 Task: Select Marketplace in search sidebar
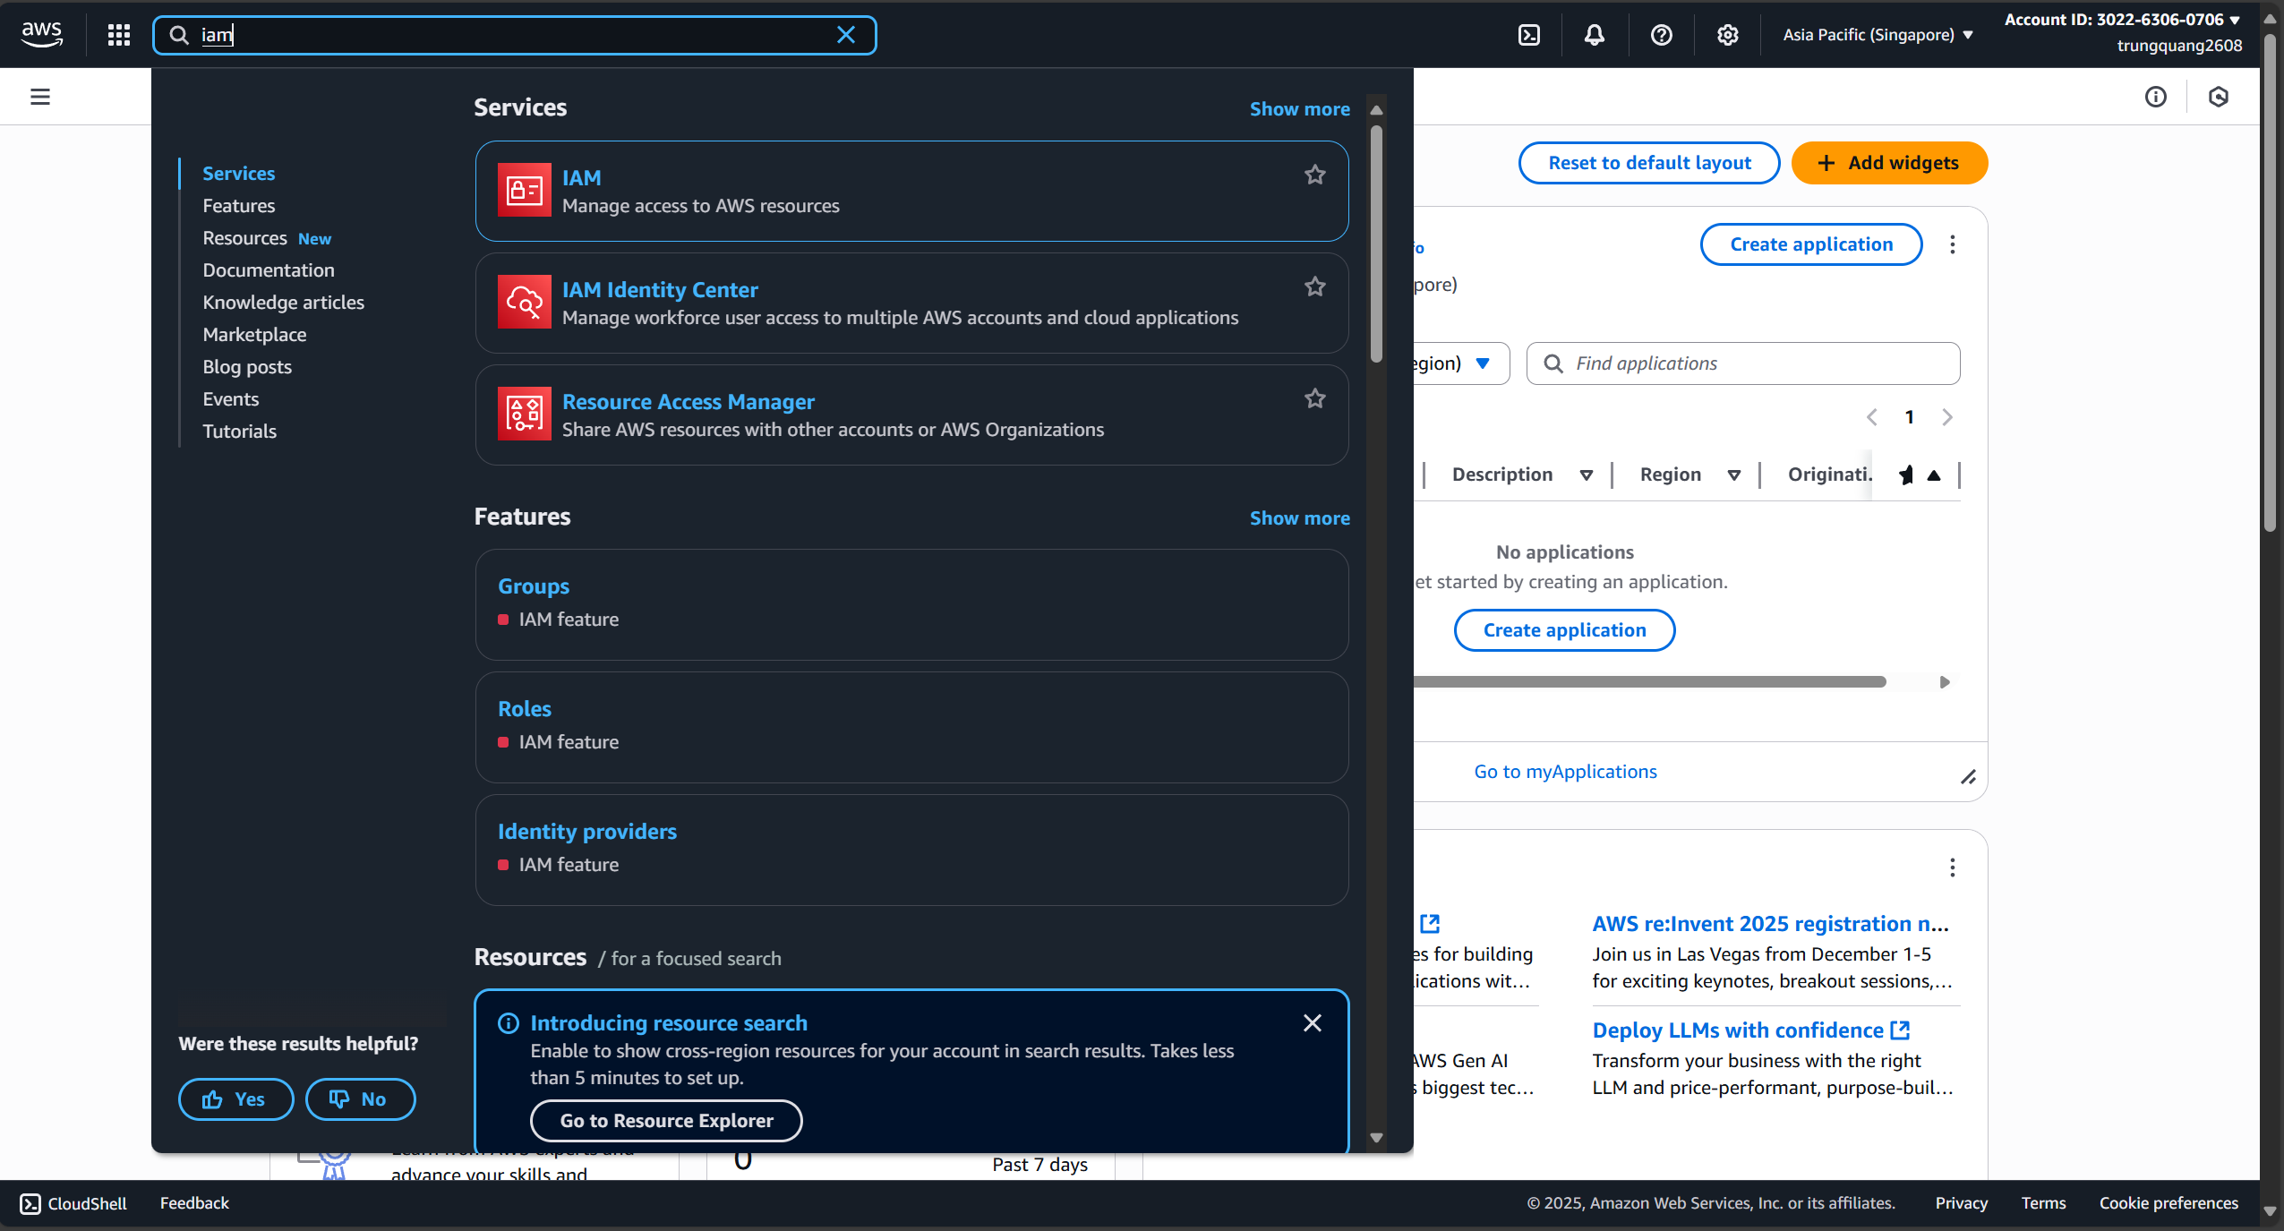pos(254,335)
